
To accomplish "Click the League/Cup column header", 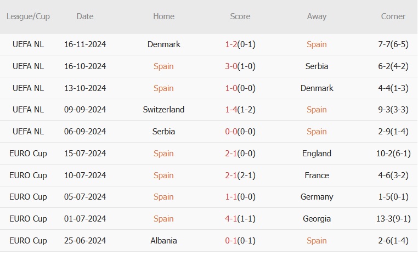I will (28, 16).
